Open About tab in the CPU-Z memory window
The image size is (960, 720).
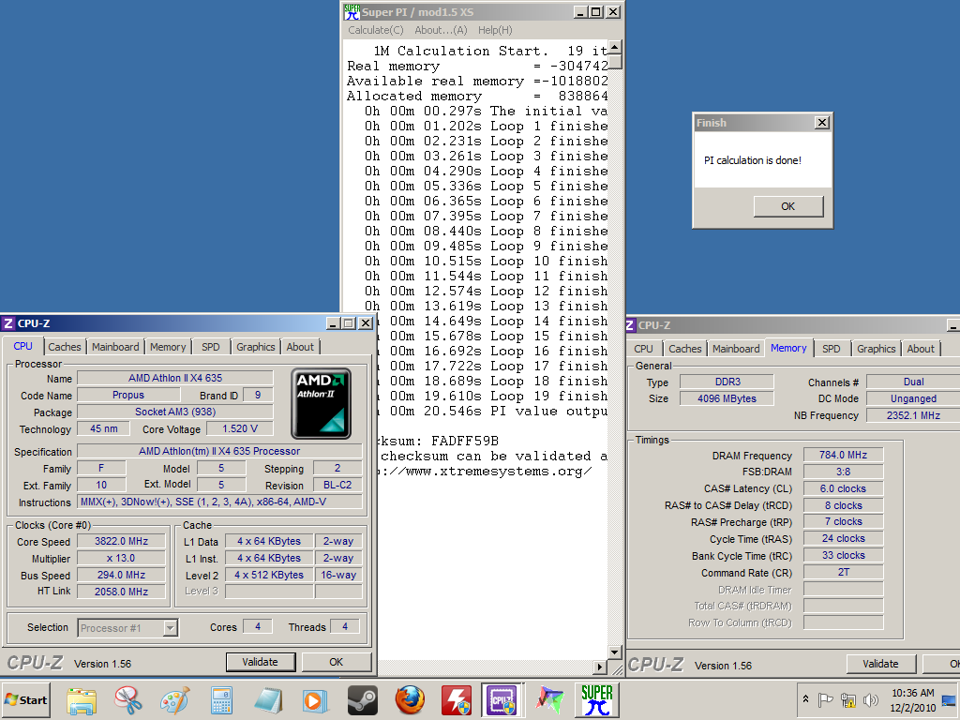pyautogui.click(x=921, y=349)
